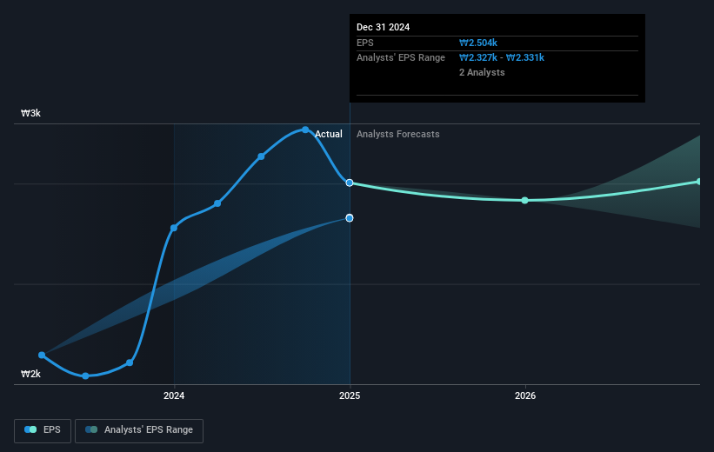Click the tooltip date 'Dec 31 2024'
Image resolution: width=714 pixels, height=452 pixels.
(383, 27)
